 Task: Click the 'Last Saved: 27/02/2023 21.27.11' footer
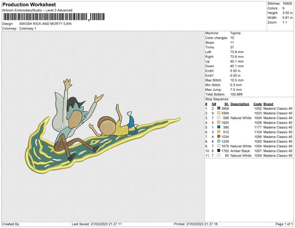point(97,224)
